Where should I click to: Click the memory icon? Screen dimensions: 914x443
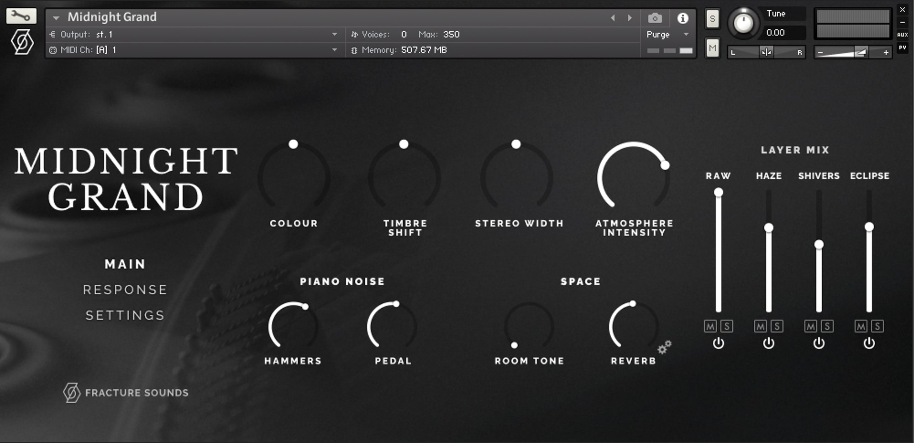tap(354, 50)
